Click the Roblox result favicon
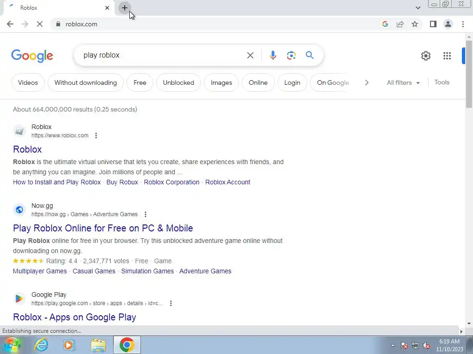Viewport: 473px width, 354px height. pos(19,131)
